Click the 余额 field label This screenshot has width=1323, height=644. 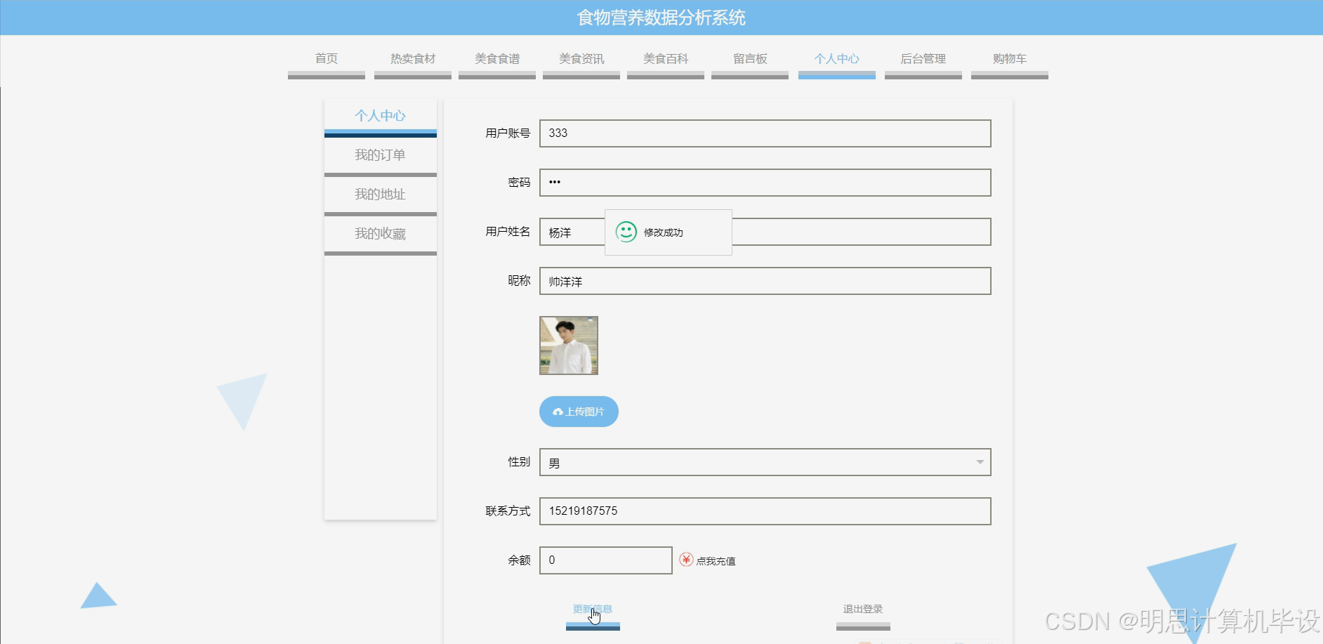(x=519, y=560)
